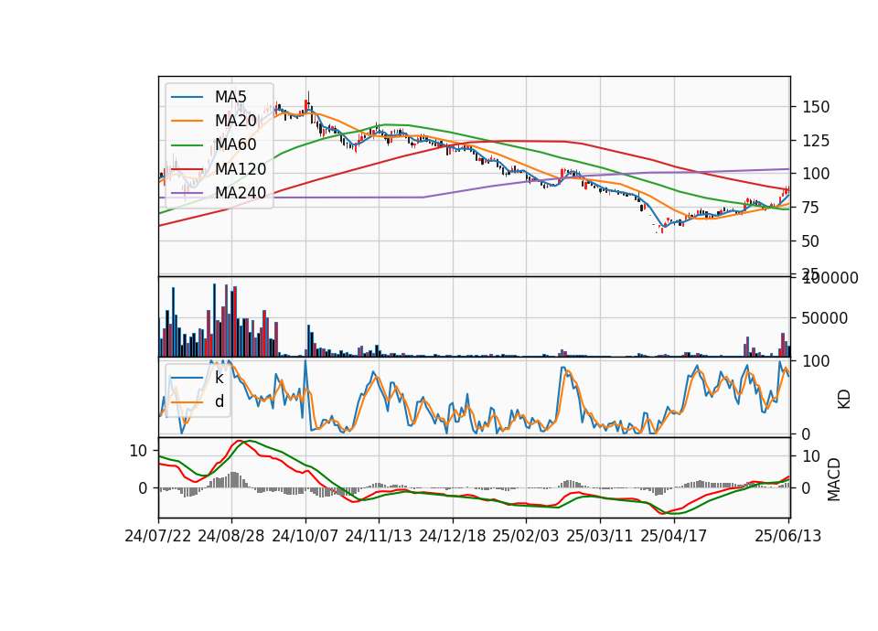Click the left-side 10 MACD axis label

click(138, 451)
